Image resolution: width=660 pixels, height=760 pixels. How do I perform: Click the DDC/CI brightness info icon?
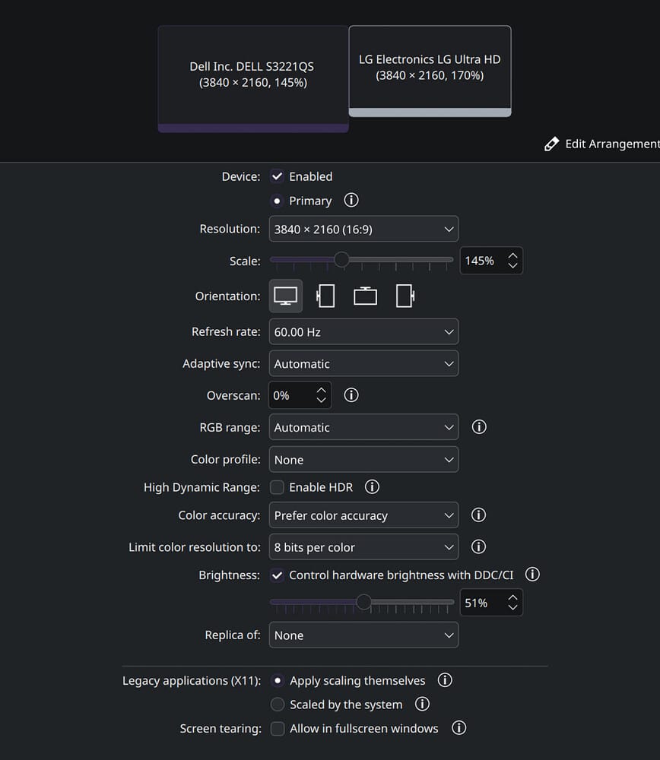[532, 575]
